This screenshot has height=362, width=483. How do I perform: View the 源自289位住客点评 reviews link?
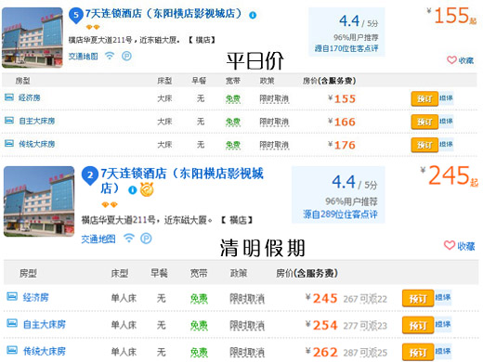click(340, 214)
